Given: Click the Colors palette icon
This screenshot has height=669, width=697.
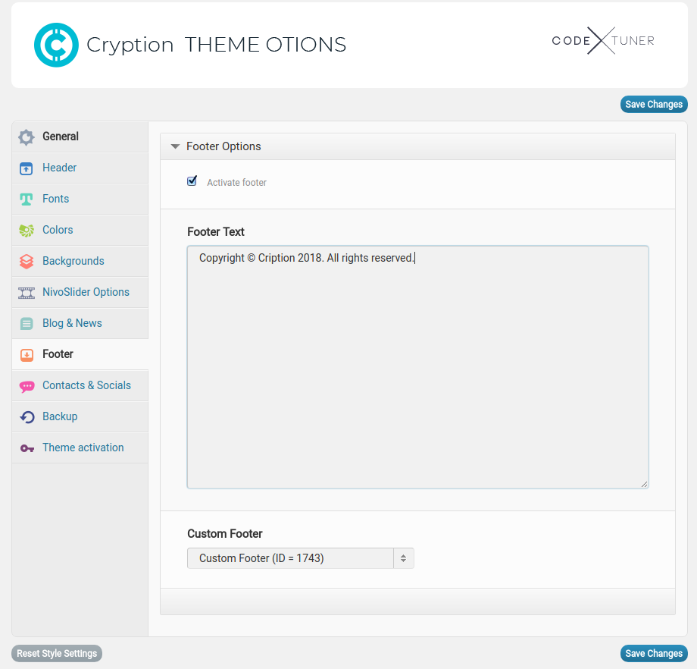Looking at the screenshot, I should coord(27,231).
